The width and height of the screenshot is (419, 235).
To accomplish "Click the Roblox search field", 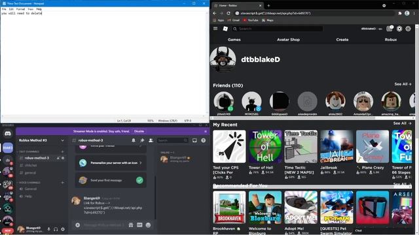I will point(278,29).
